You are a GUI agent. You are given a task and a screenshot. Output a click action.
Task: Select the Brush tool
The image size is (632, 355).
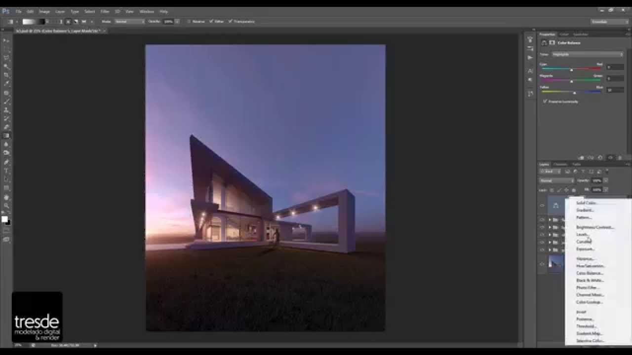coord(6,101)
